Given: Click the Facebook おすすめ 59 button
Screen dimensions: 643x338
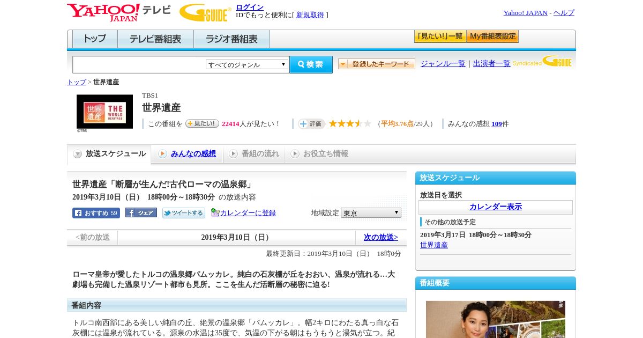Looking at the screenshot, I should 96,213.
